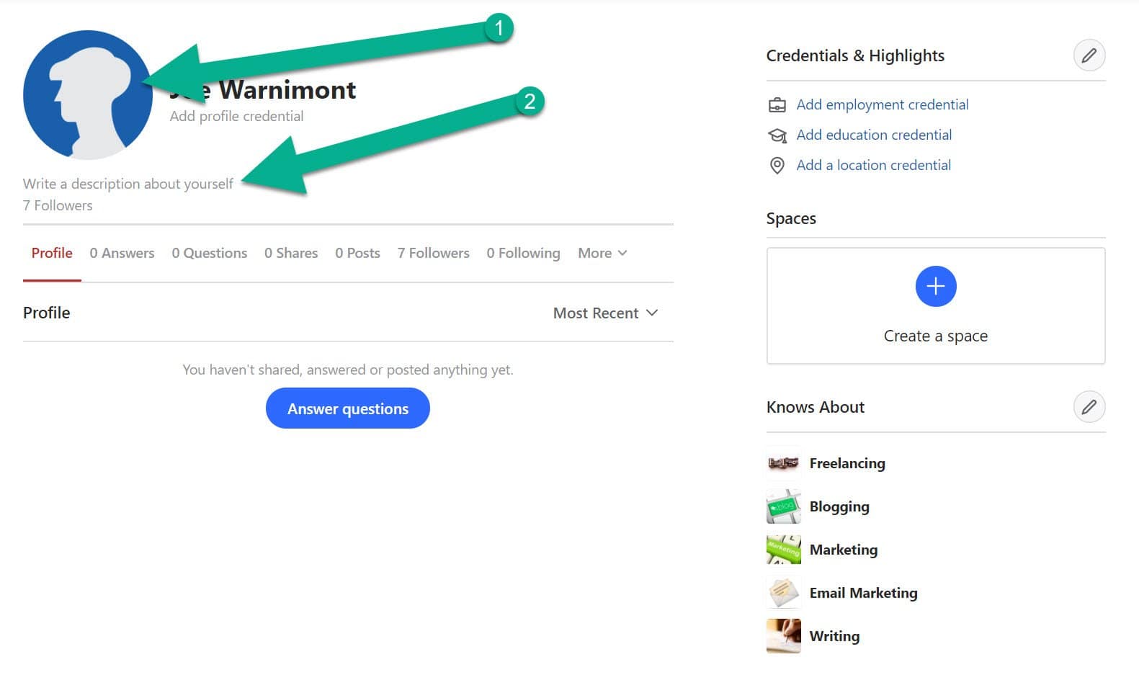Click the location pin icon beside location credential
Viewport: 1139px width, 680px height.
pos(777,165)
